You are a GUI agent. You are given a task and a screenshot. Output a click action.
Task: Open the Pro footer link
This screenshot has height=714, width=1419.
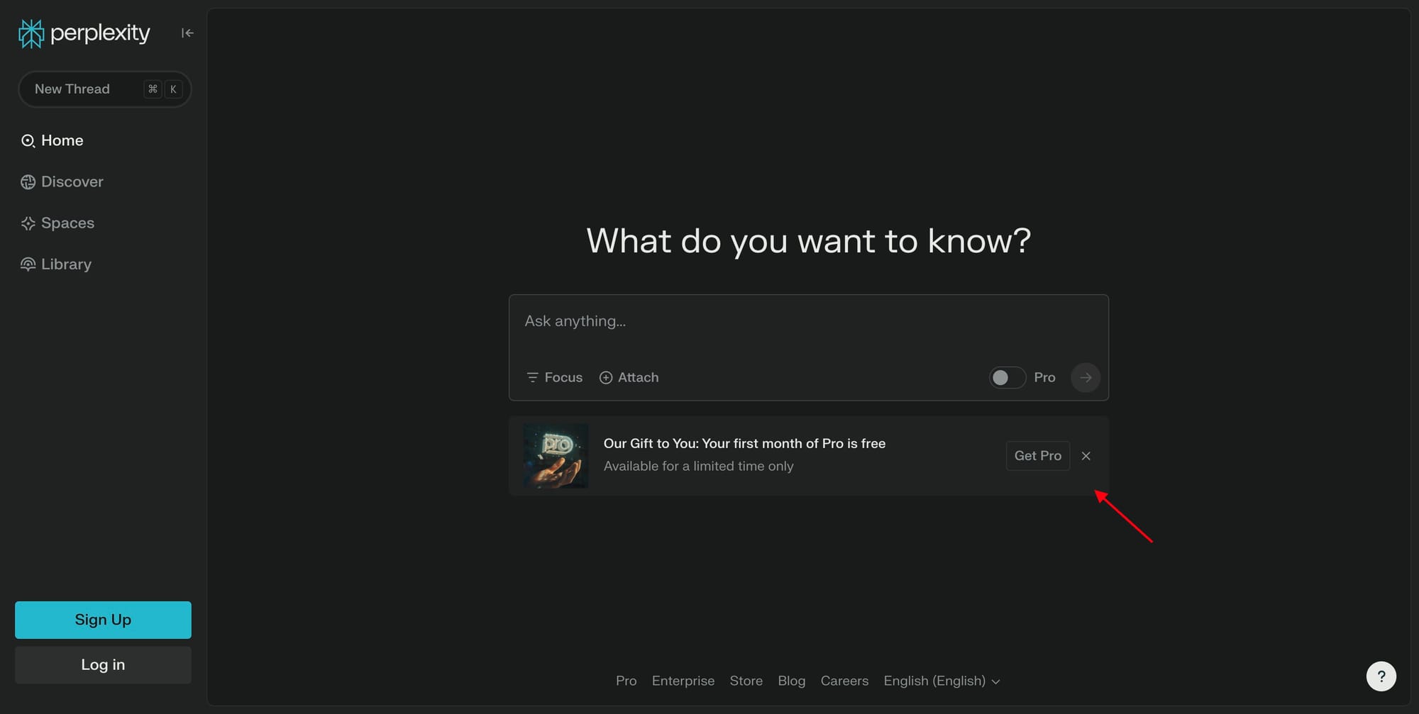pyautogui.click(x=626, y=681)
